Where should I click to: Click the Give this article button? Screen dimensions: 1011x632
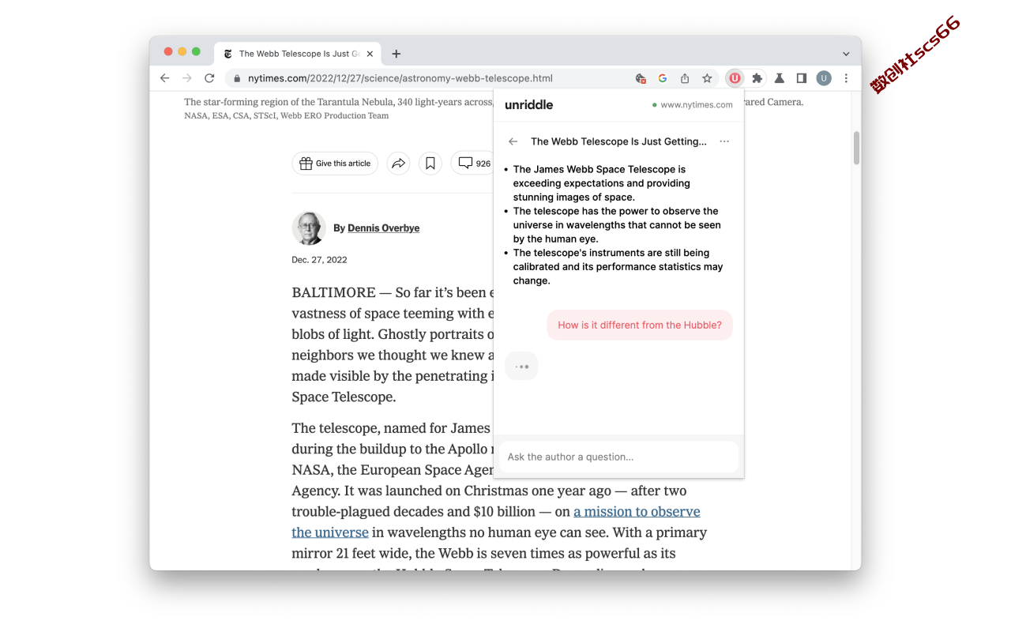point(335,164)
